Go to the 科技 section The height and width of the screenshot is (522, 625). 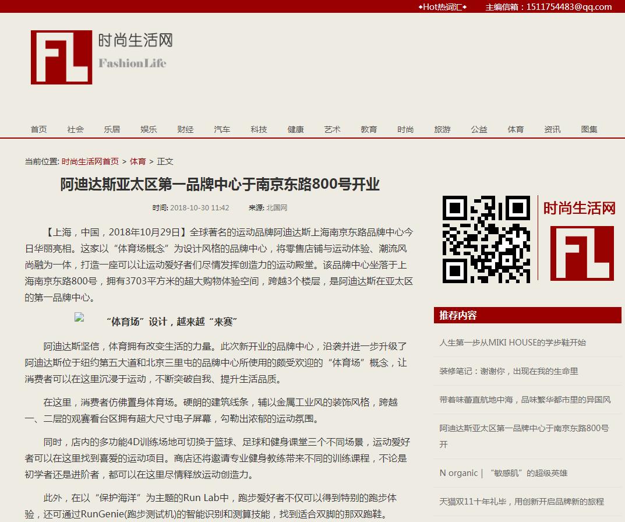tap(259, 129)
